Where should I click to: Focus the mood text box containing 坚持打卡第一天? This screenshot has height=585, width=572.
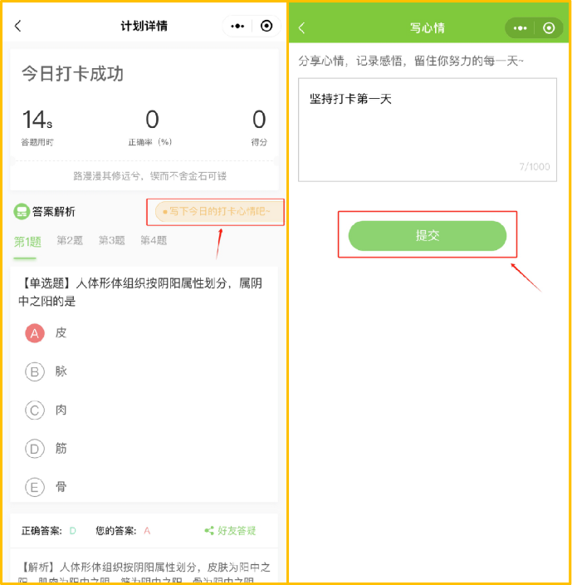[428, 130]
